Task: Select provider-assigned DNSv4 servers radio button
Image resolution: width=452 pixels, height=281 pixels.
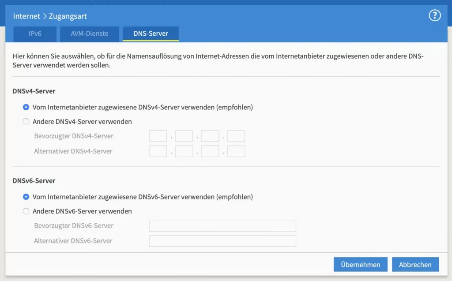Action: [x=26, y=107]
